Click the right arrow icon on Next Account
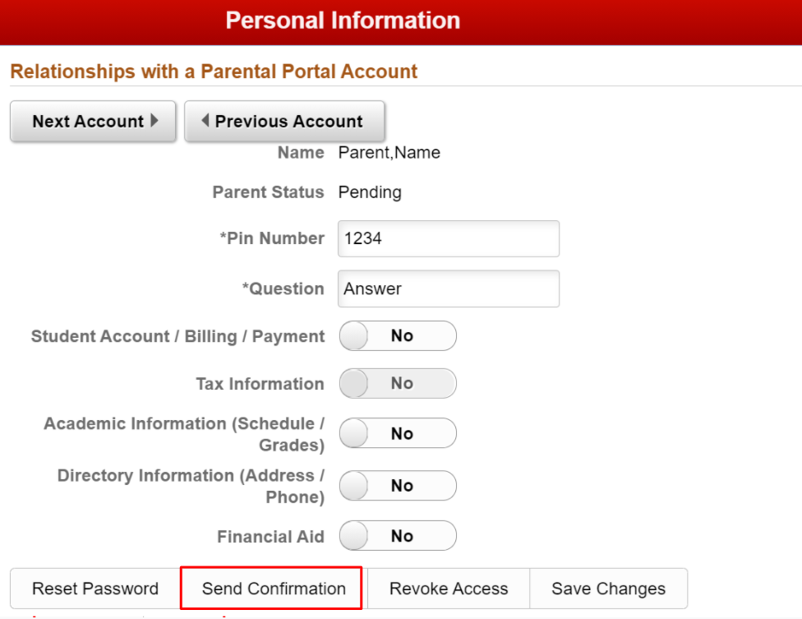This screenshot has height=619, width=802. click(154, 121)
